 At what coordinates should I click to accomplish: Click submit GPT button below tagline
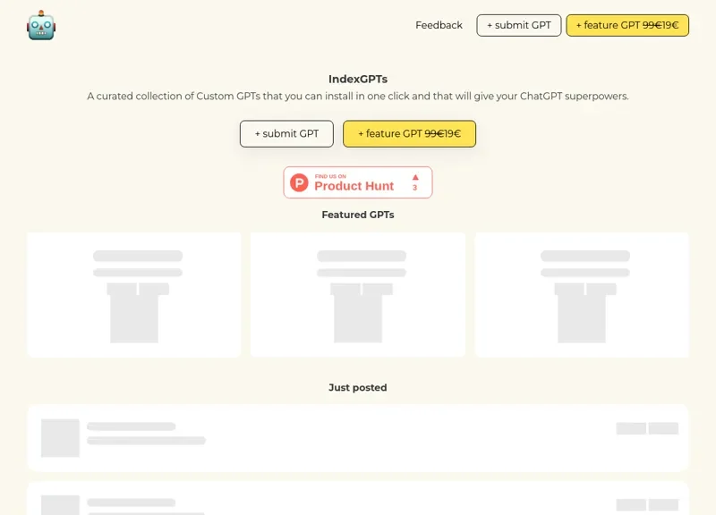tap(286, 133)
